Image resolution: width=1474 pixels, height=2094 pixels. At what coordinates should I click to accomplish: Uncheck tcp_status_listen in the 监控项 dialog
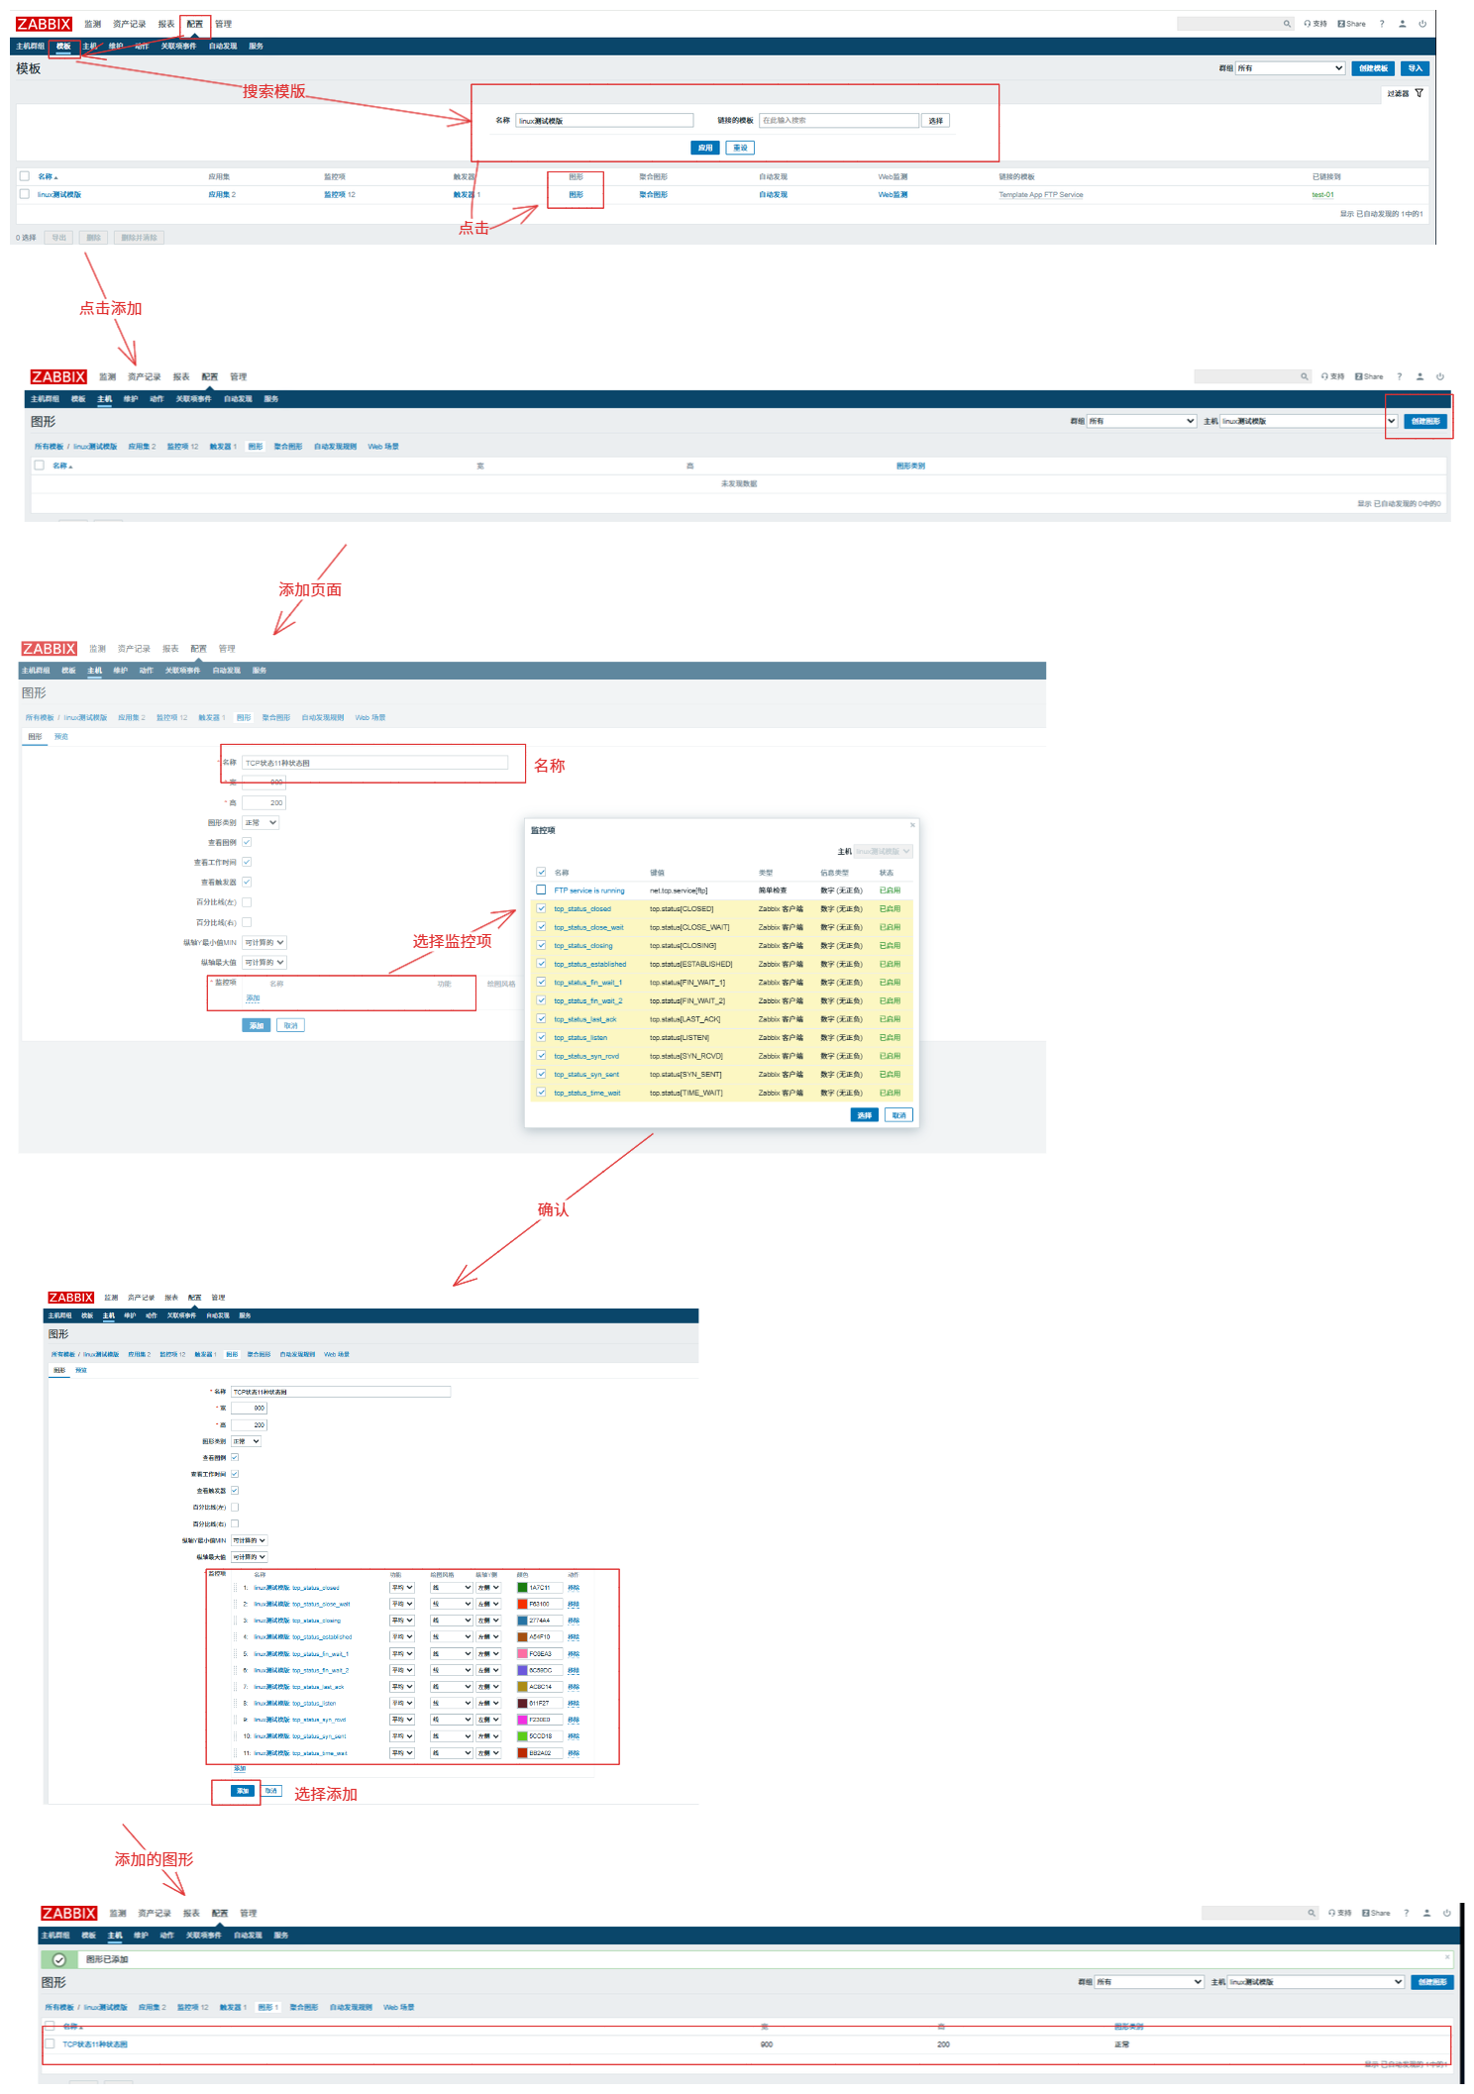pyautogui.click(x=541, y=1037)
